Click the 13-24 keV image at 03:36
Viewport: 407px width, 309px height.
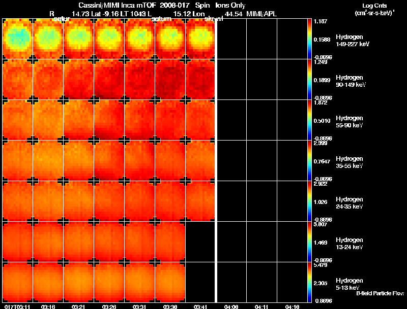coord(170,242)
